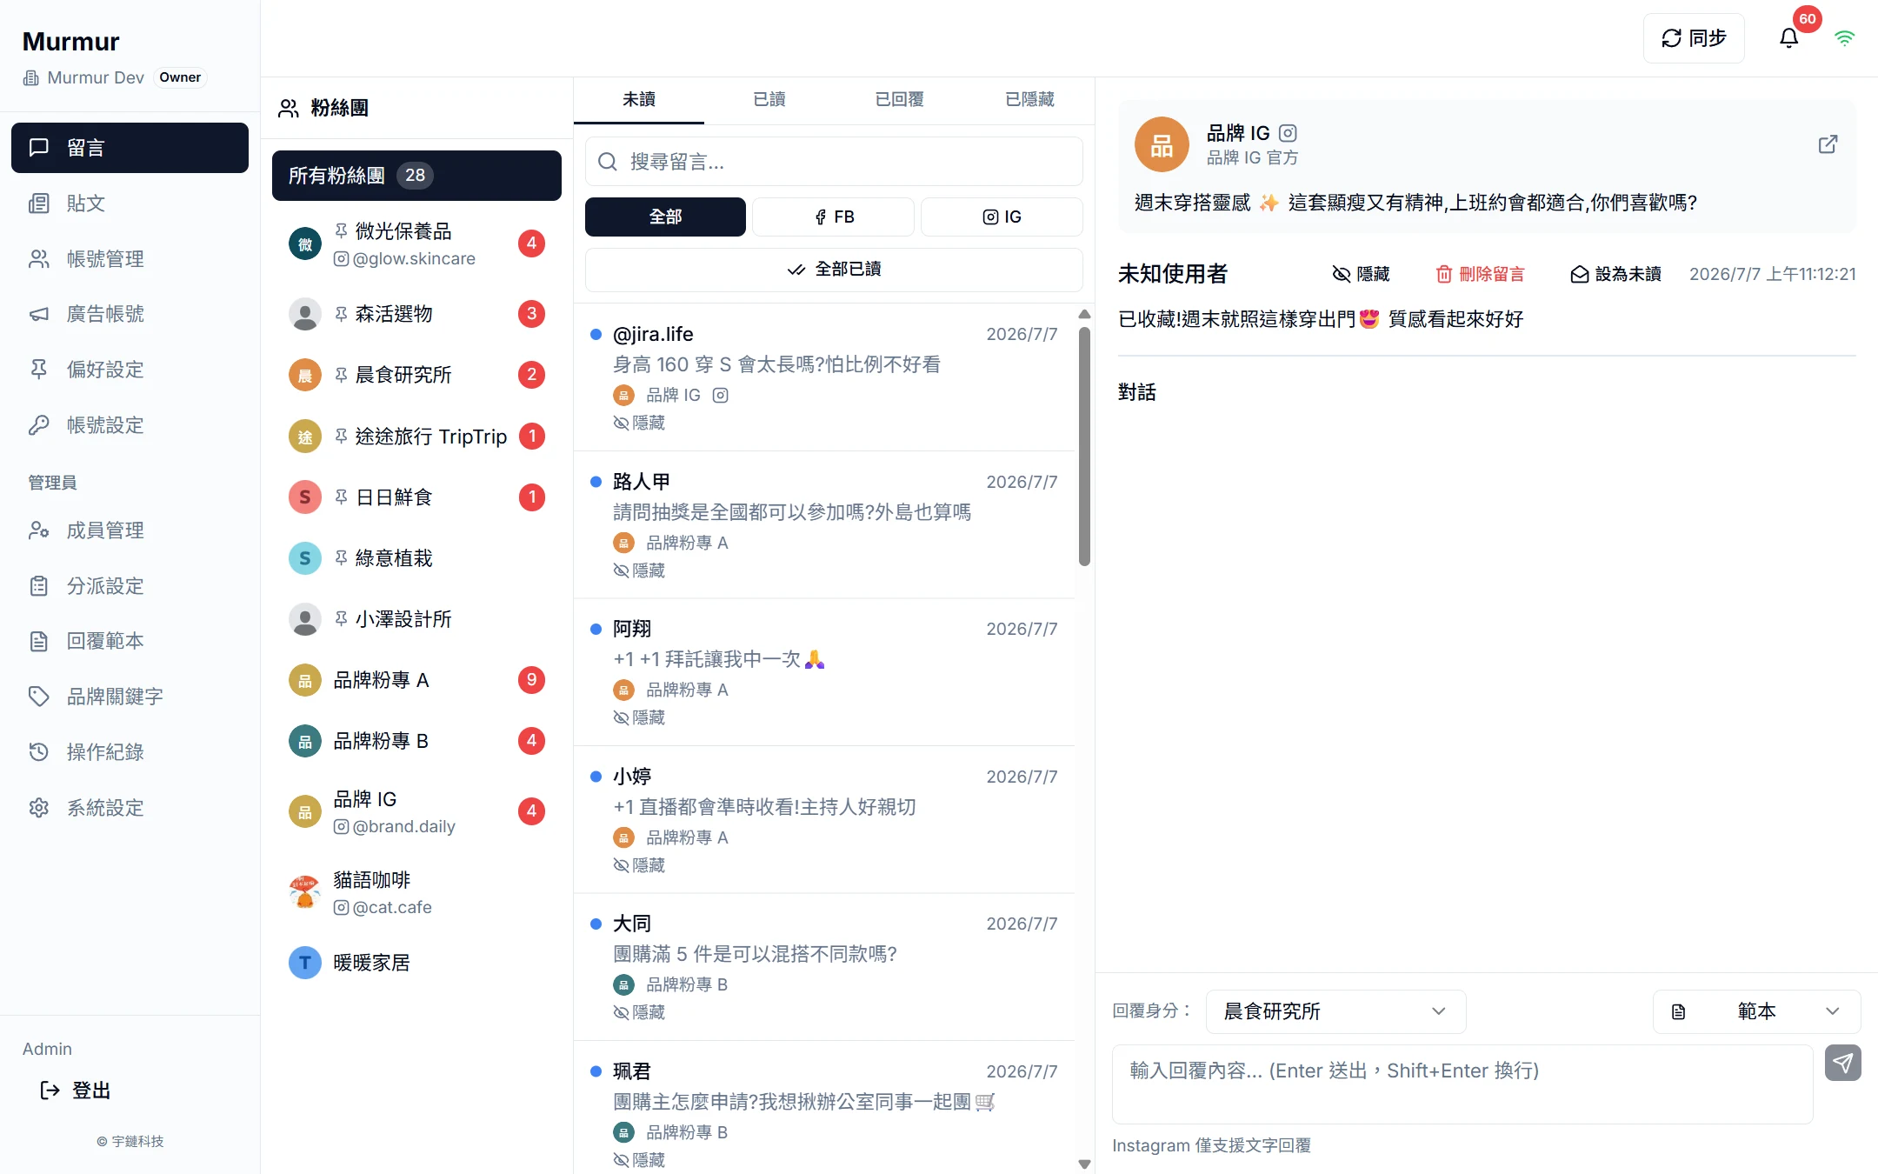The width and height of the screenshot is (1878, 1174).
Task: Open the 範本 template dropdown
Action: pyautogui.click(x=1756, y=1011)
